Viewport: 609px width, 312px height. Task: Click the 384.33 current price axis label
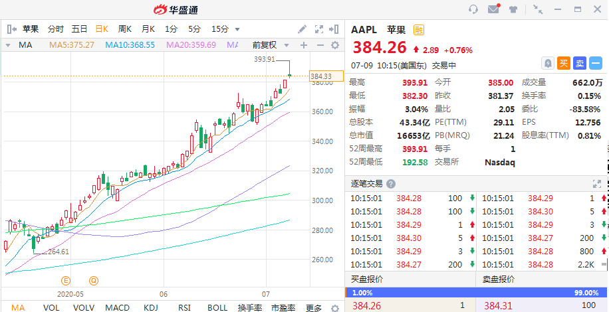pyautogui.click(x=326, y=76)
